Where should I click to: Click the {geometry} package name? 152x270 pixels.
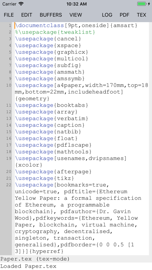point(32,99)
